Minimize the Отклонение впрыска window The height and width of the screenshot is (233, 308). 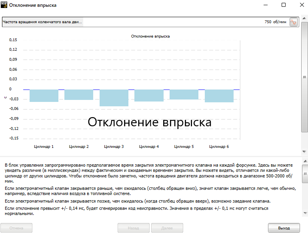click(266, 5)
